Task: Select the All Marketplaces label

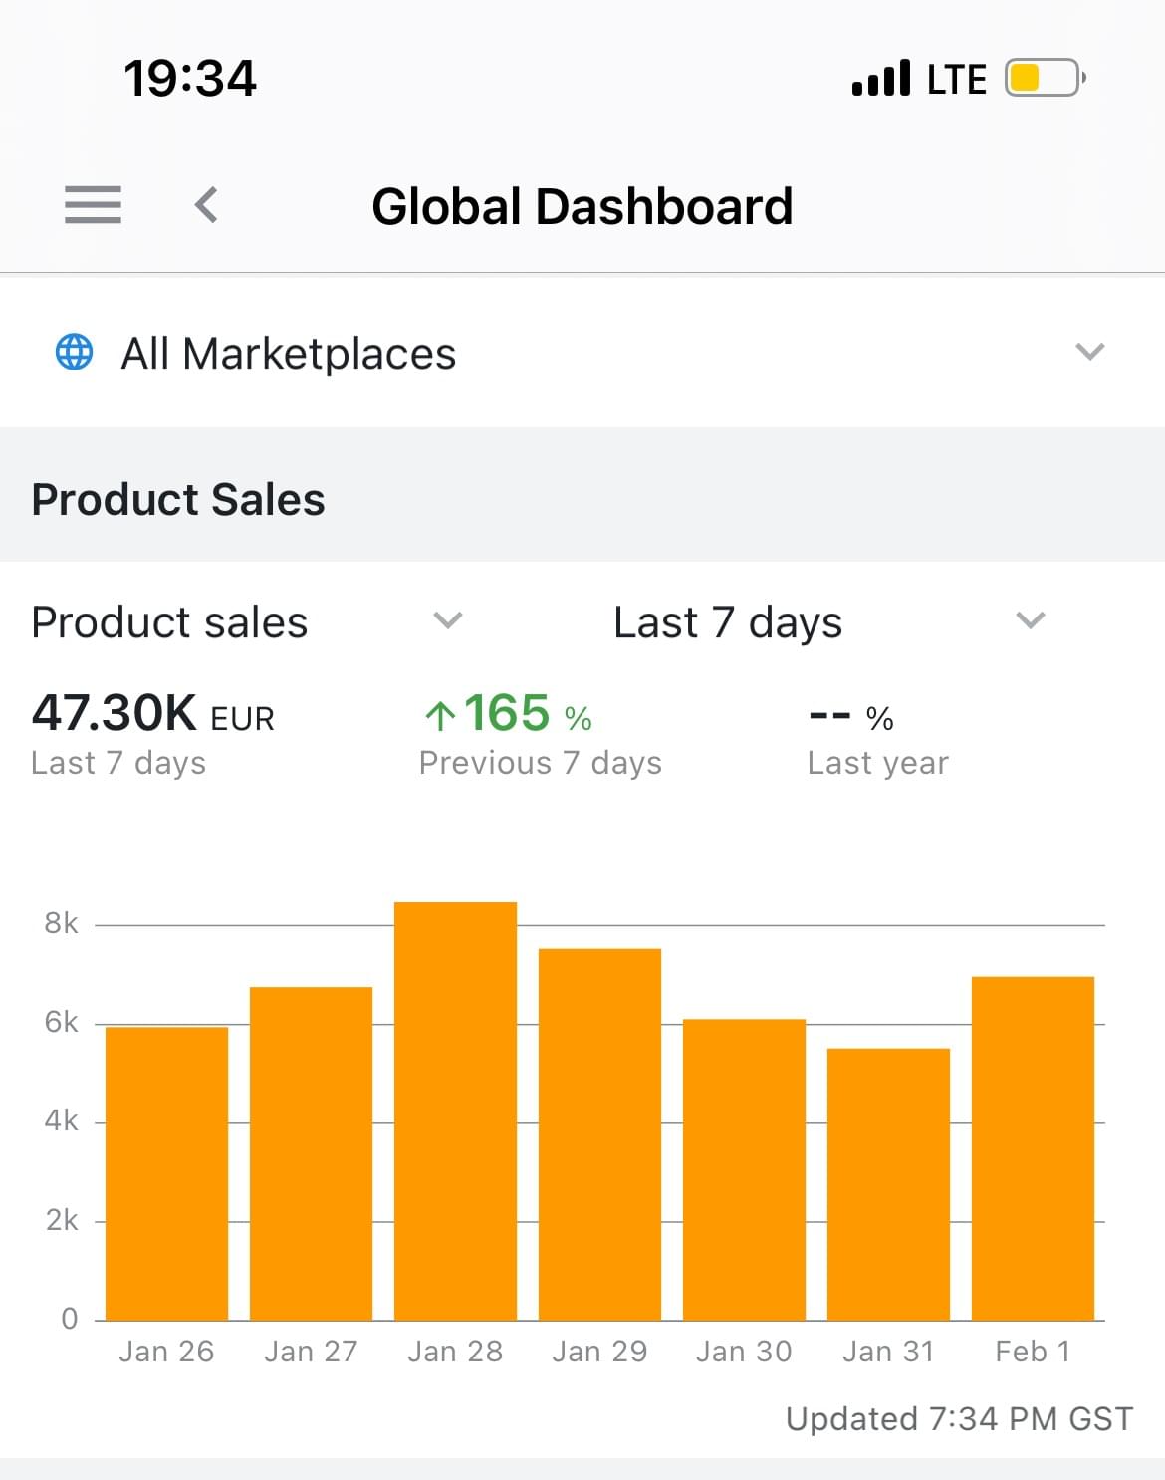Action: point(288,354)
